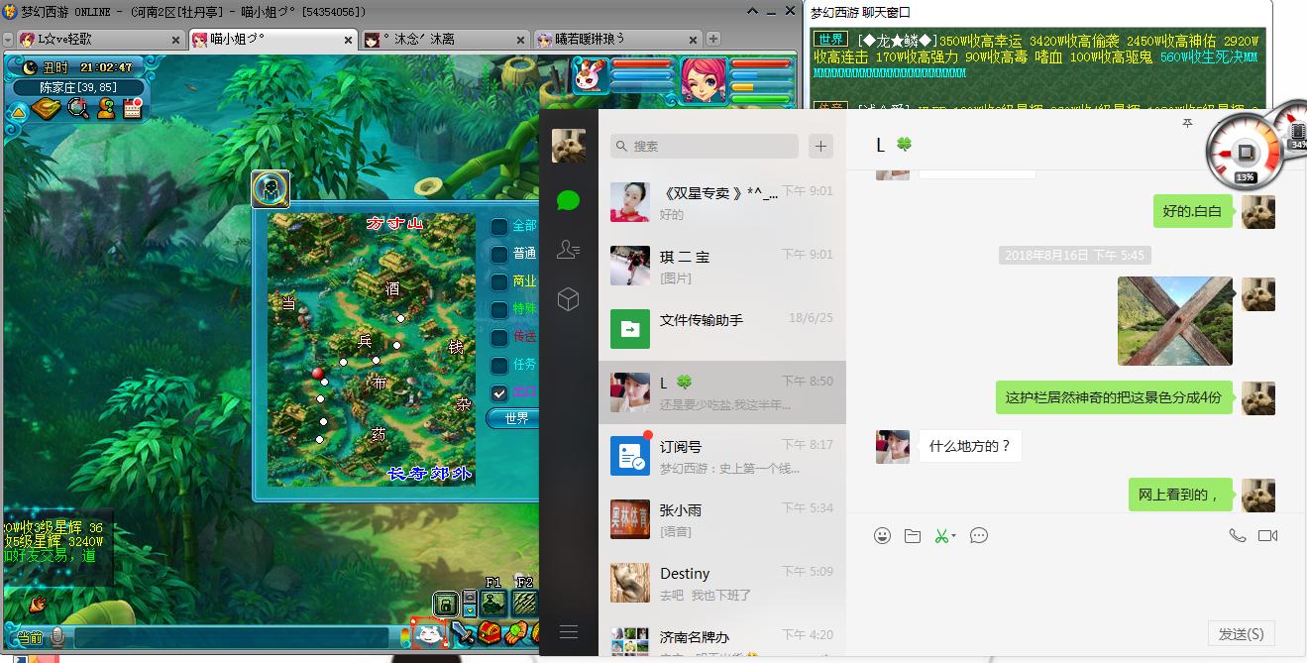Uncheck the 出口 filter checkbox on map
The width and height of the screenshot is (1307, 663).
tap(499, 392)
